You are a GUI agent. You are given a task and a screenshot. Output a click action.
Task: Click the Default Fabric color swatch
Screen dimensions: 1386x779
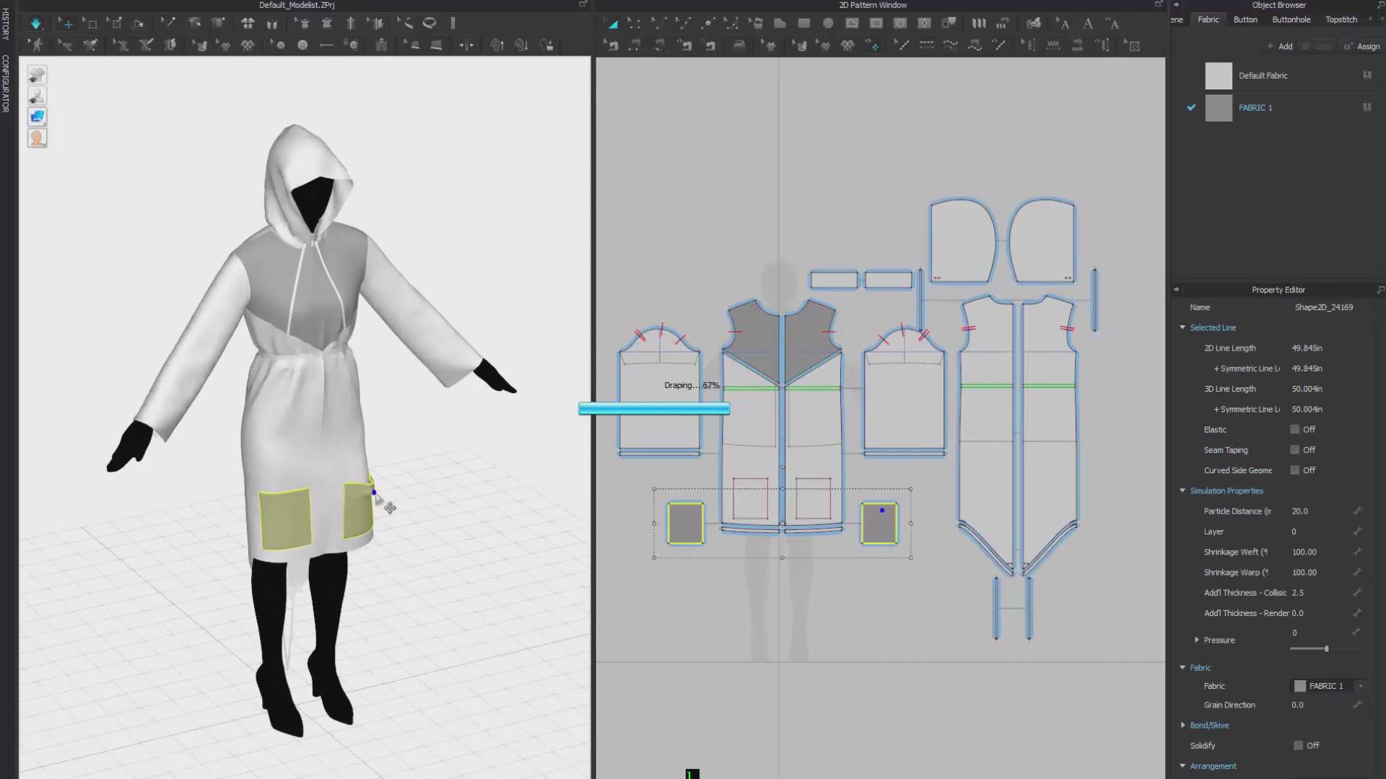(x=1219, y=75)
